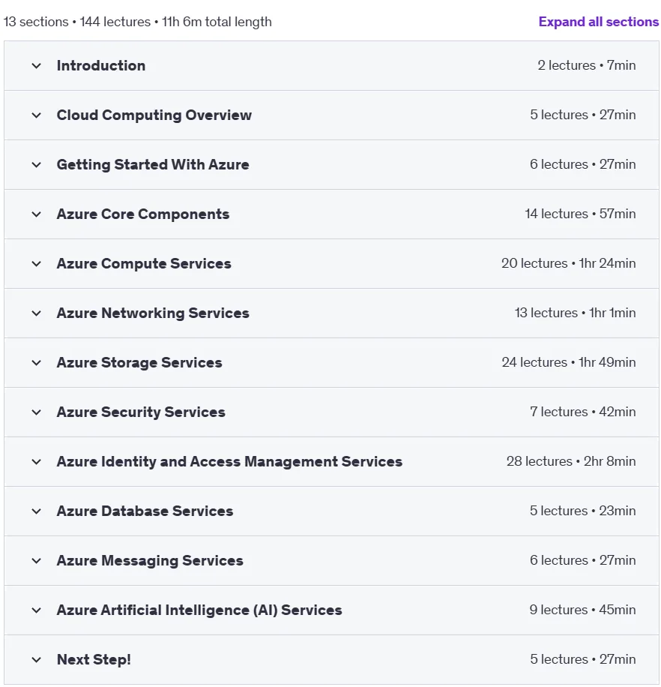
Task: Expand the Cloud Computing Overview chevron
Action: pos(36,115)
